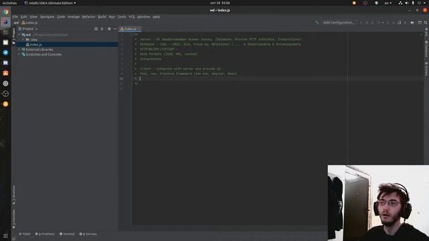Open the Project view dropdown
Viewport: 429px width, 241px height.
pos(28,29)
